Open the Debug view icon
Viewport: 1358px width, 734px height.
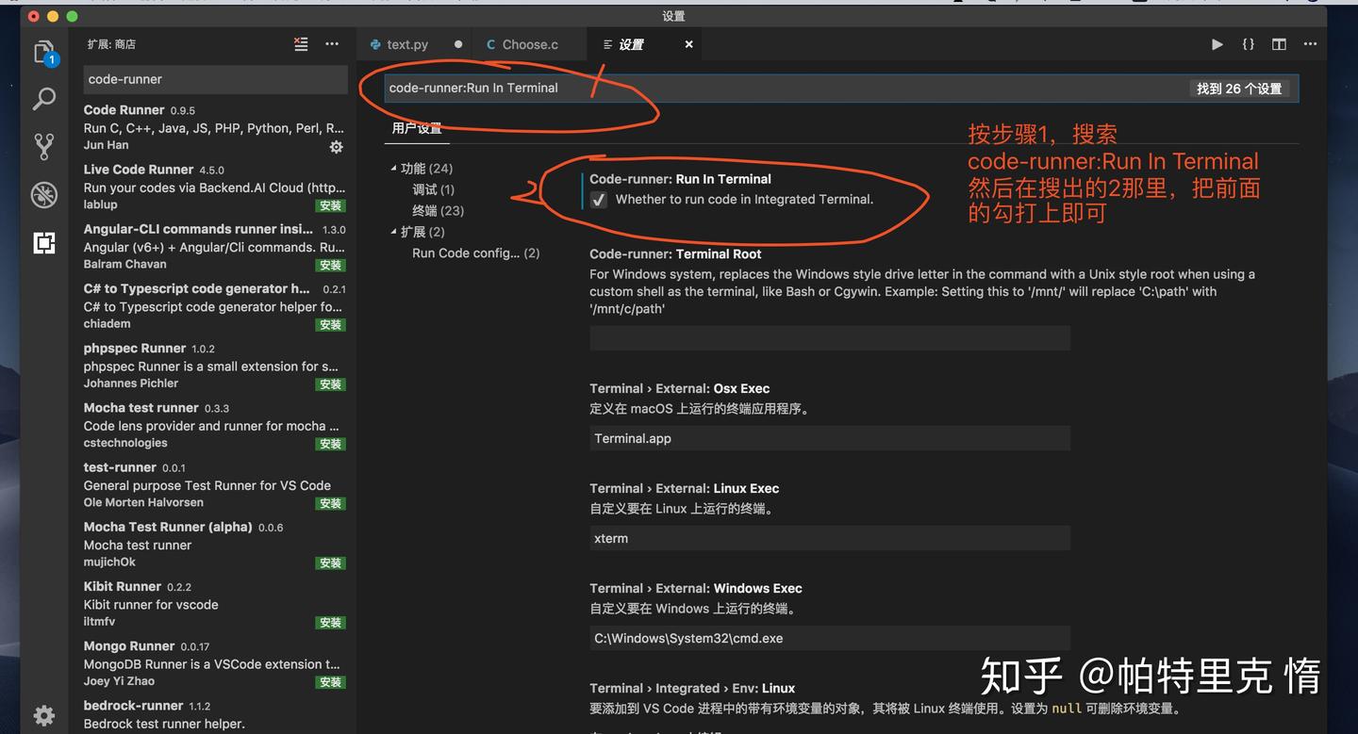(x=44, y=195)
